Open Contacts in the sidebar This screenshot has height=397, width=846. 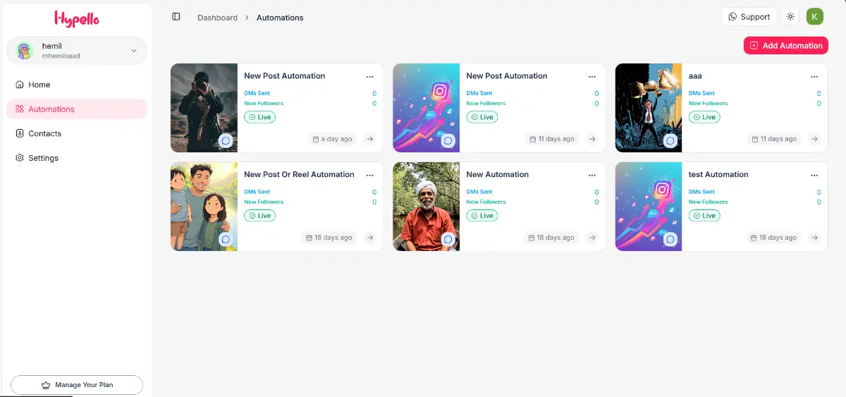point(44,133)
